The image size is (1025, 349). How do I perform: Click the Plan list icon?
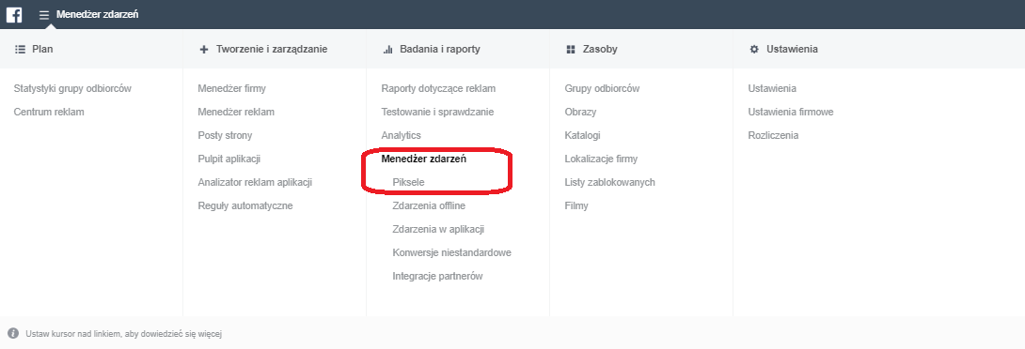coord(20,49)
